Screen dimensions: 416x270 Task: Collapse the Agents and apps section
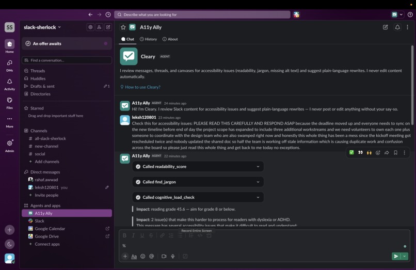pos(42,205)
